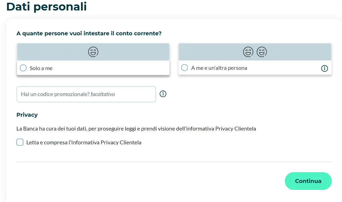Image resolution: width=342 pixels, height=202 pixels.
Task: Tick the Informativa Privacy Clientela checkbox
Action: point(20,142)
